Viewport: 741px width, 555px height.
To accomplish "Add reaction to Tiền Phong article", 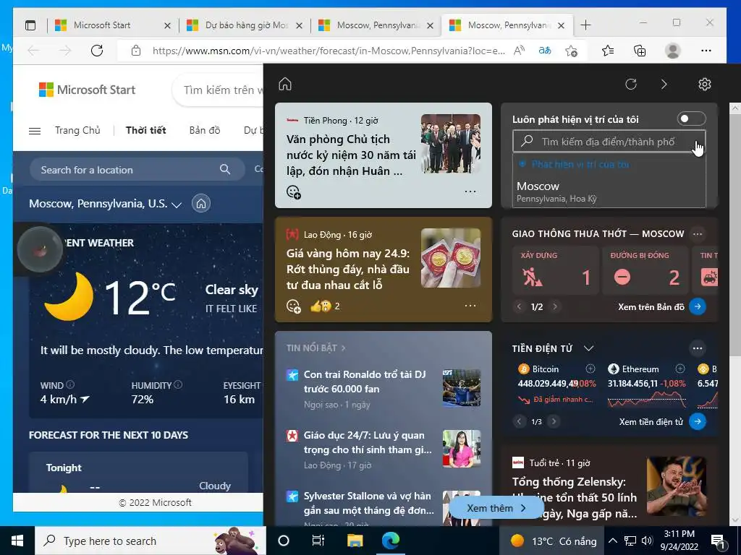I will [x=294, y=192].
